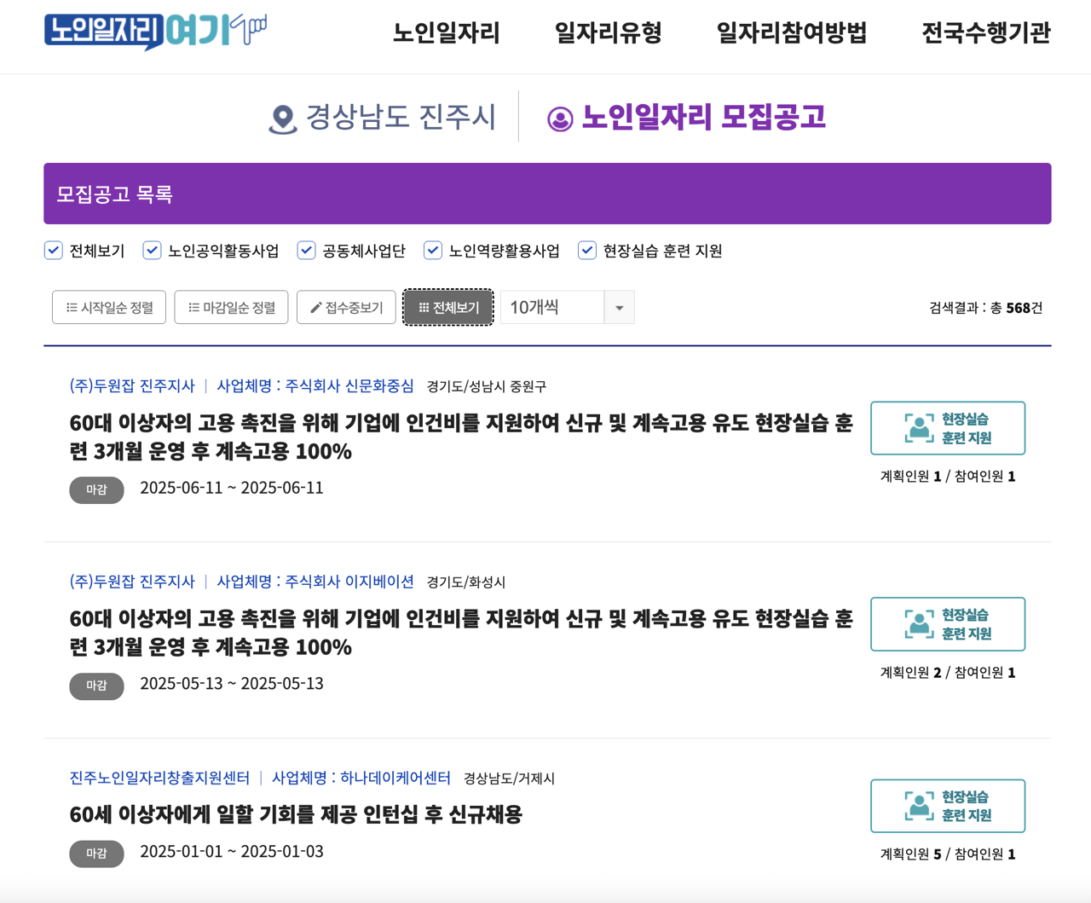1091x903 pixels.
Task: Click the 현장실습 badge on the 이지베이션 listing
Action: point(947,623)
